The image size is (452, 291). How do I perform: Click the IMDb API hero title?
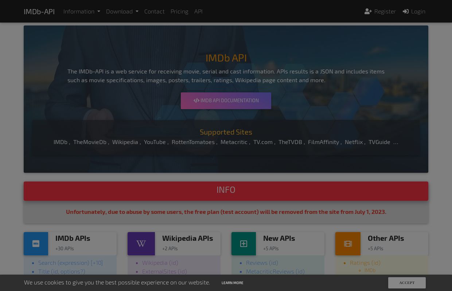(226, 58)
